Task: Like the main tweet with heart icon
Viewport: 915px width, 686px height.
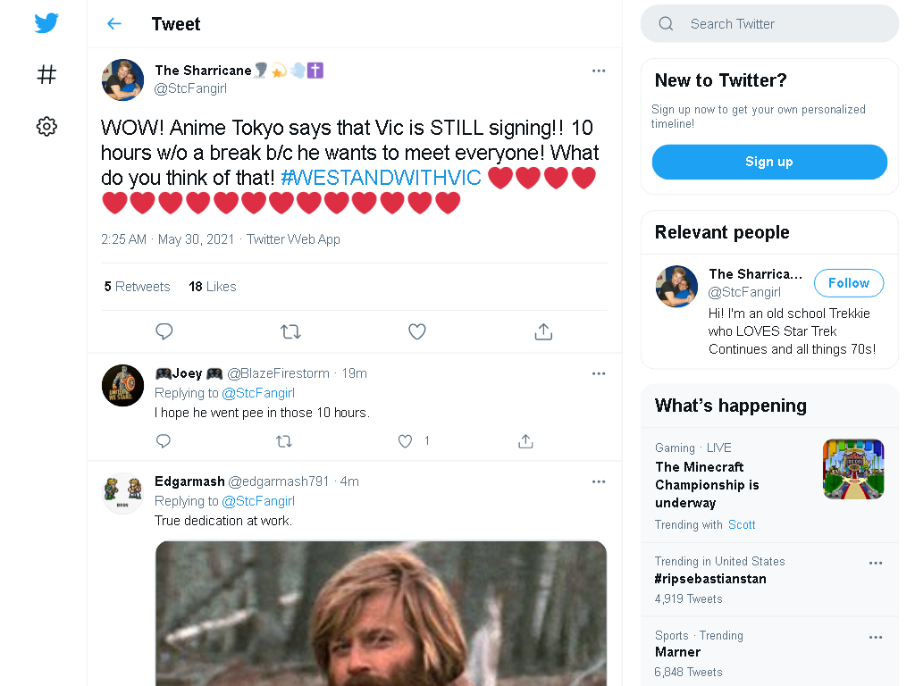Action: pyautogui.click(x=416, y=331)
